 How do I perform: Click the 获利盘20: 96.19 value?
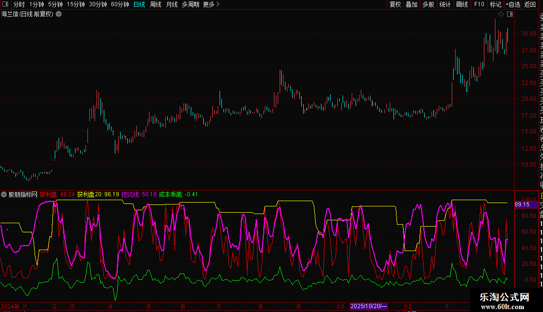click(98, 194)
